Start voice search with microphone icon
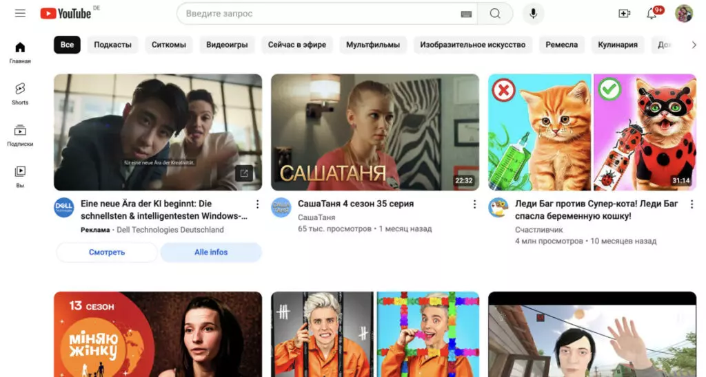This screenshot has width=706, height=377. [x=533, y=14]
